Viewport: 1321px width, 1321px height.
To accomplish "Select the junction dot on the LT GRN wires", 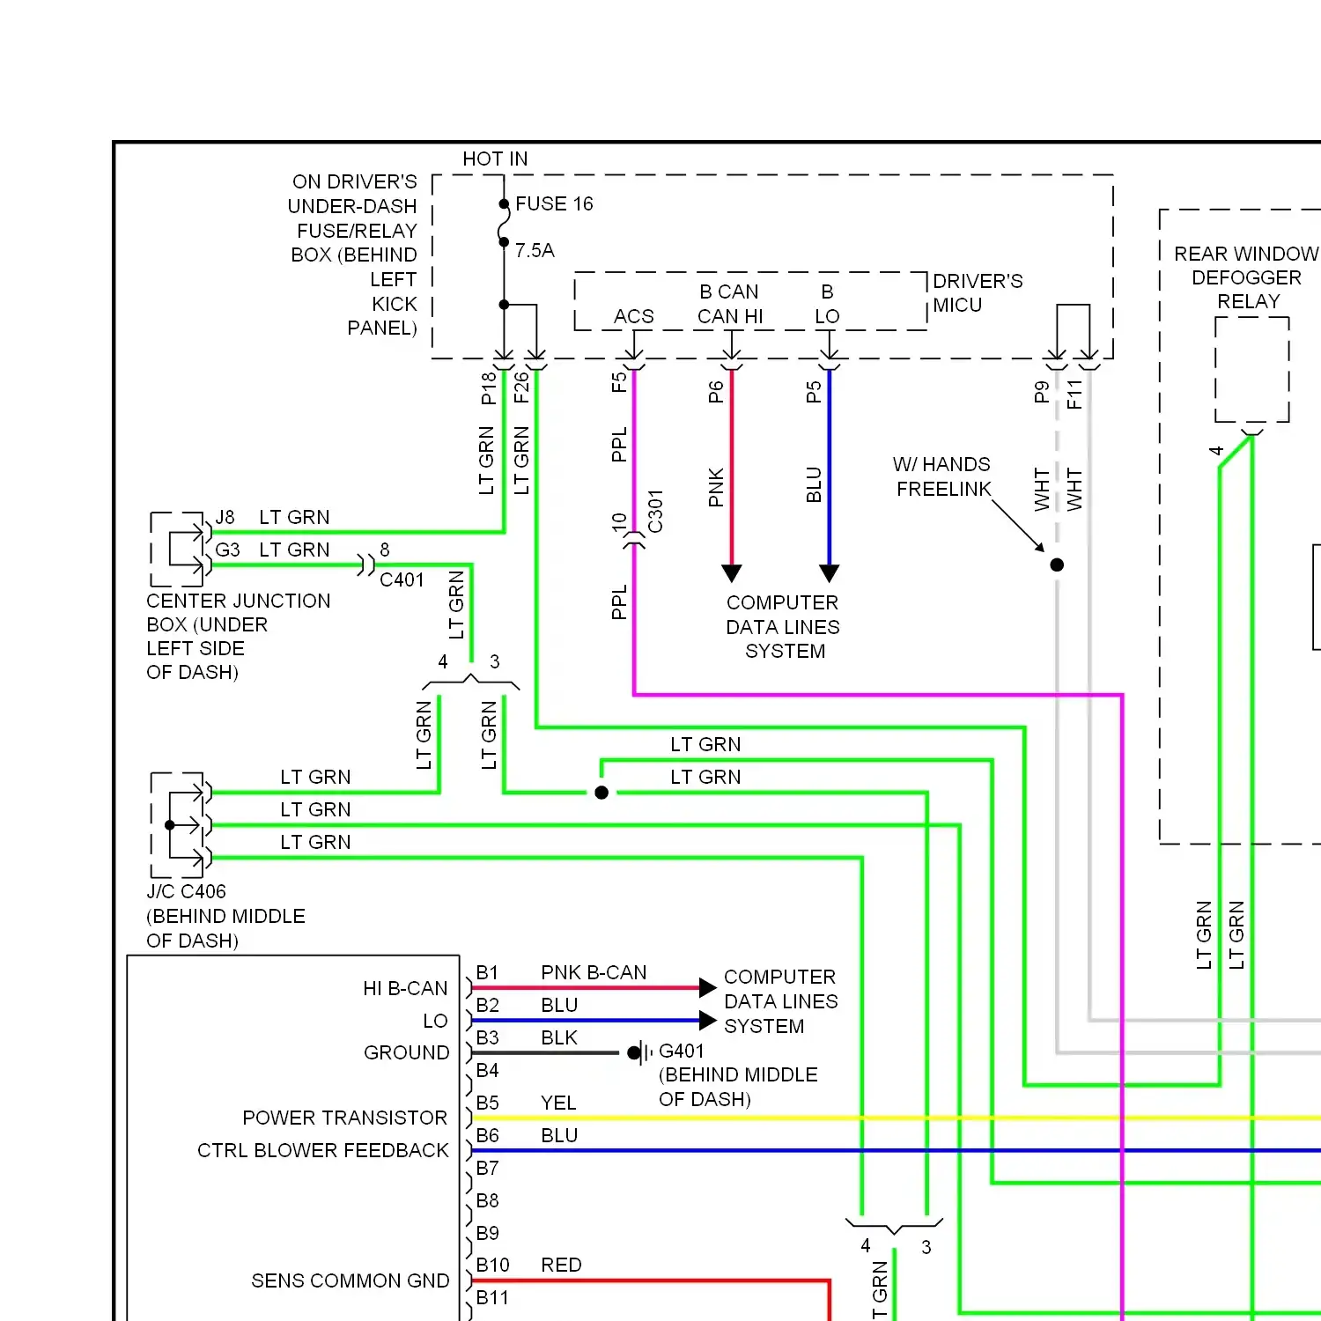I will tap(601, 793).
